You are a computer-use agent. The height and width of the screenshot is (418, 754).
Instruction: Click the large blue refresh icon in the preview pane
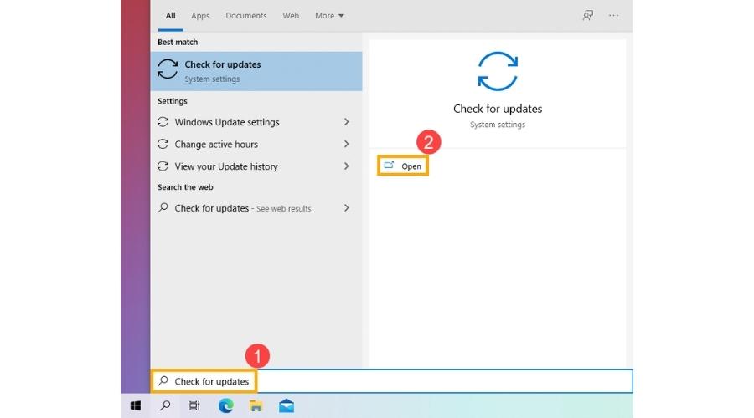point(498,72)
